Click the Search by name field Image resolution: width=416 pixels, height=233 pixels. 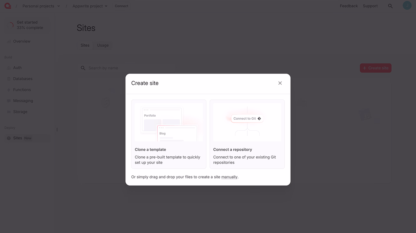coord(126,68)
